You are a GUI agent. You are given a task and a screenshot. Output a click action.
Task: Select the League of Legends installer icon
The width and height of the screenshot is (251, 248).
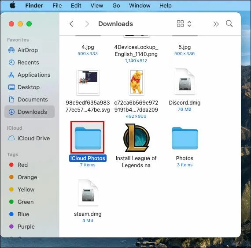point(136,138)
